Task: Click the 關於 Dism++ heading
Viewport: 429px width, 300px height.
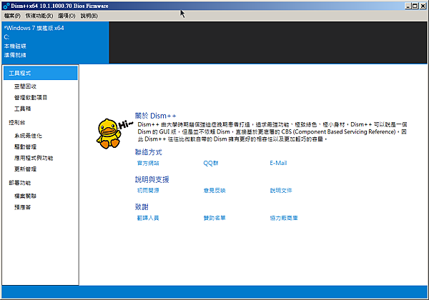Action: pyautogui.click(x=155, y=116)
